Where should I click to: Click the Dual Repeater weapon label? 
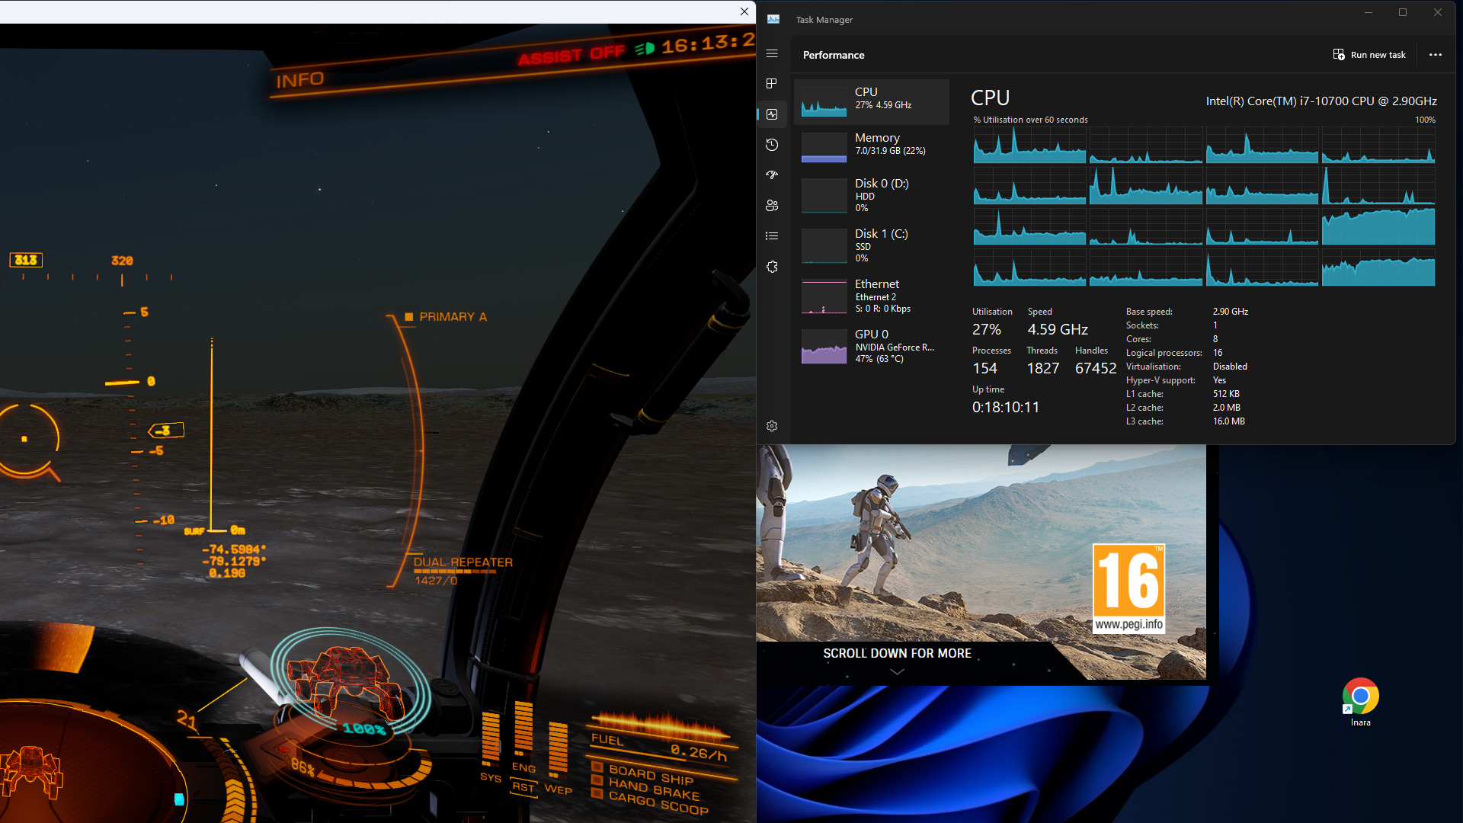[463, 562]
